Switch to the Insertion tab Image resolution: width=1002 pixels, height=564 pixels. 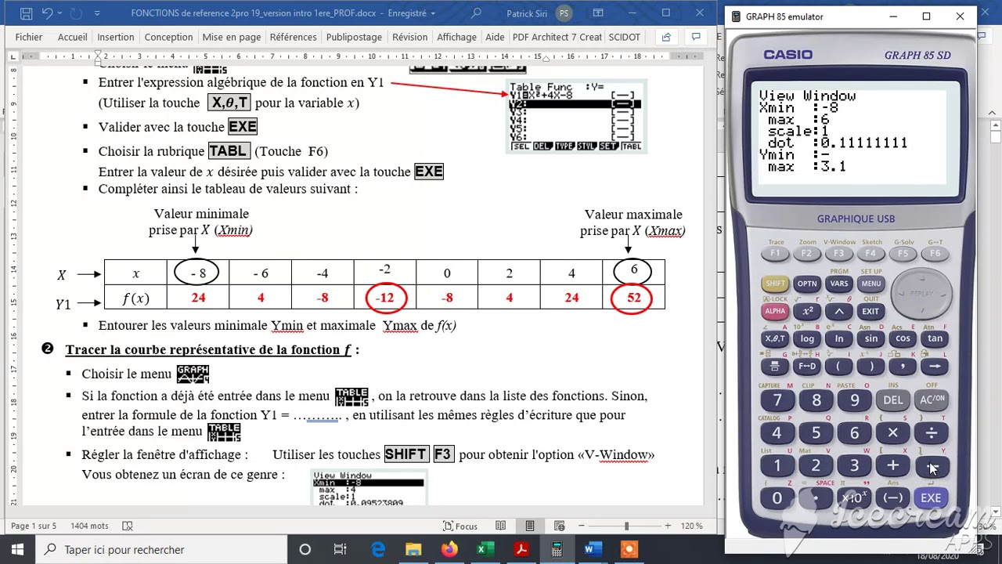click(x=116, y=37)
